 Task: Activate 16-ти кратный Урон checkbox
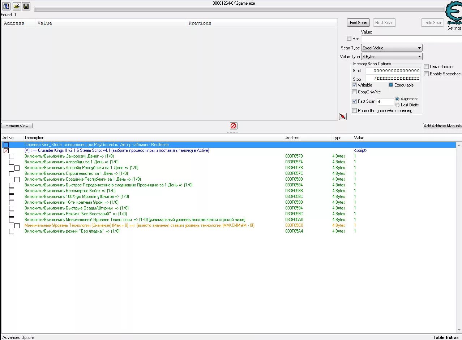point(12,203)
